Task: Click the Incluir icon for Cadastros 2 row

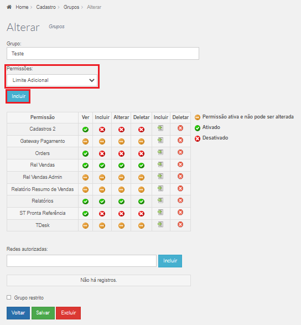Action: pos(160,128)
